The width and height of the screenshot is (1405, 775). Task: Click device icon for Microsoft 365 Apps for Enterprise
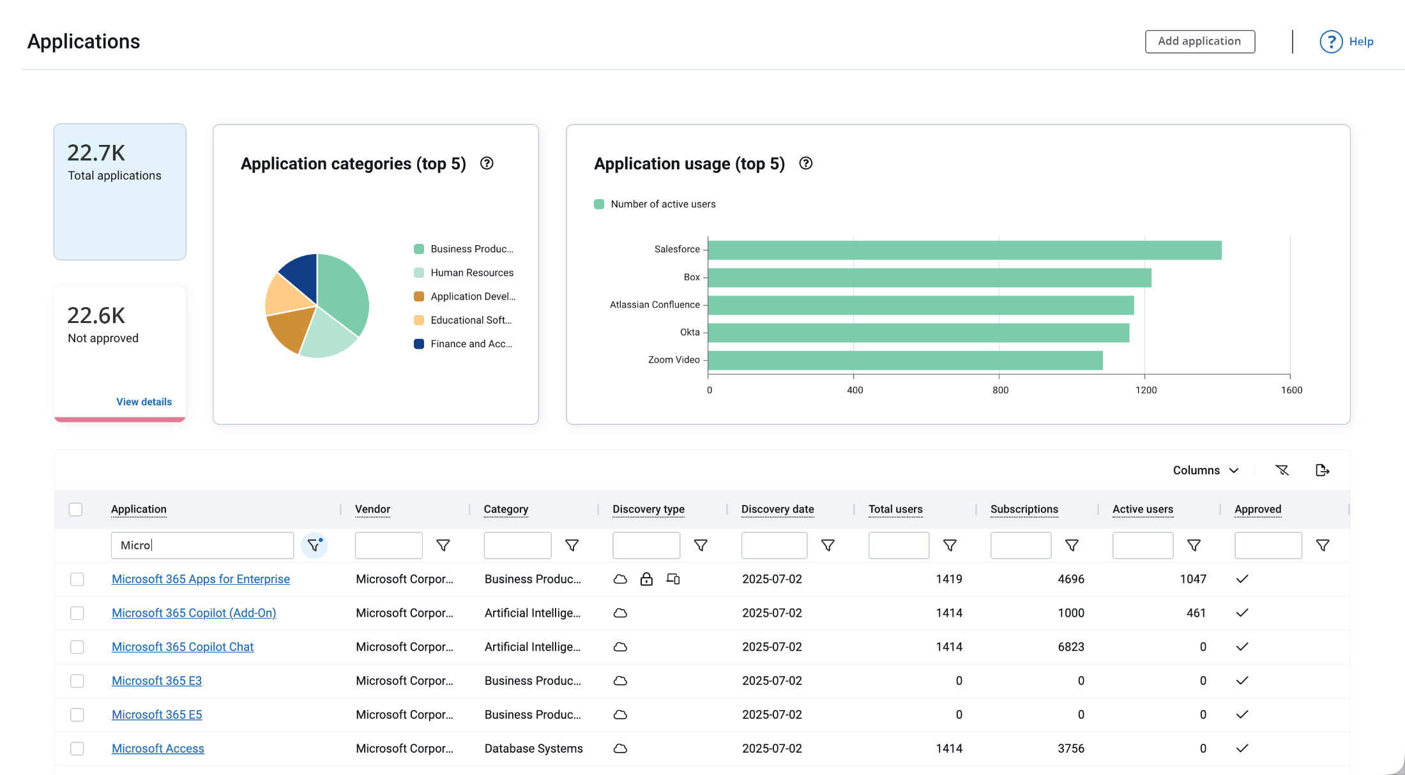click(673, 579)
